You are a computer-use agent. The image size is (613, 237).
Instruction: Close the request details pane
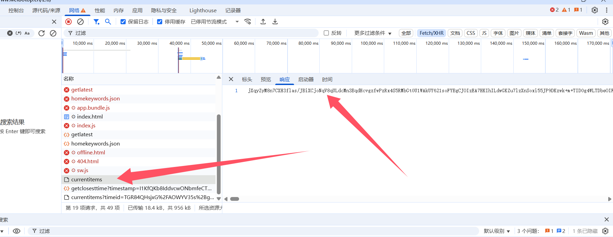(x=231, y=79)
